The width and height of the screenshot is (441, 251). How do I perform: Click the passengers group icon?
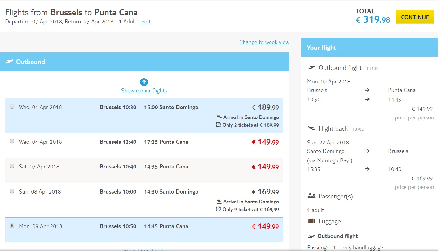(311, 196)
